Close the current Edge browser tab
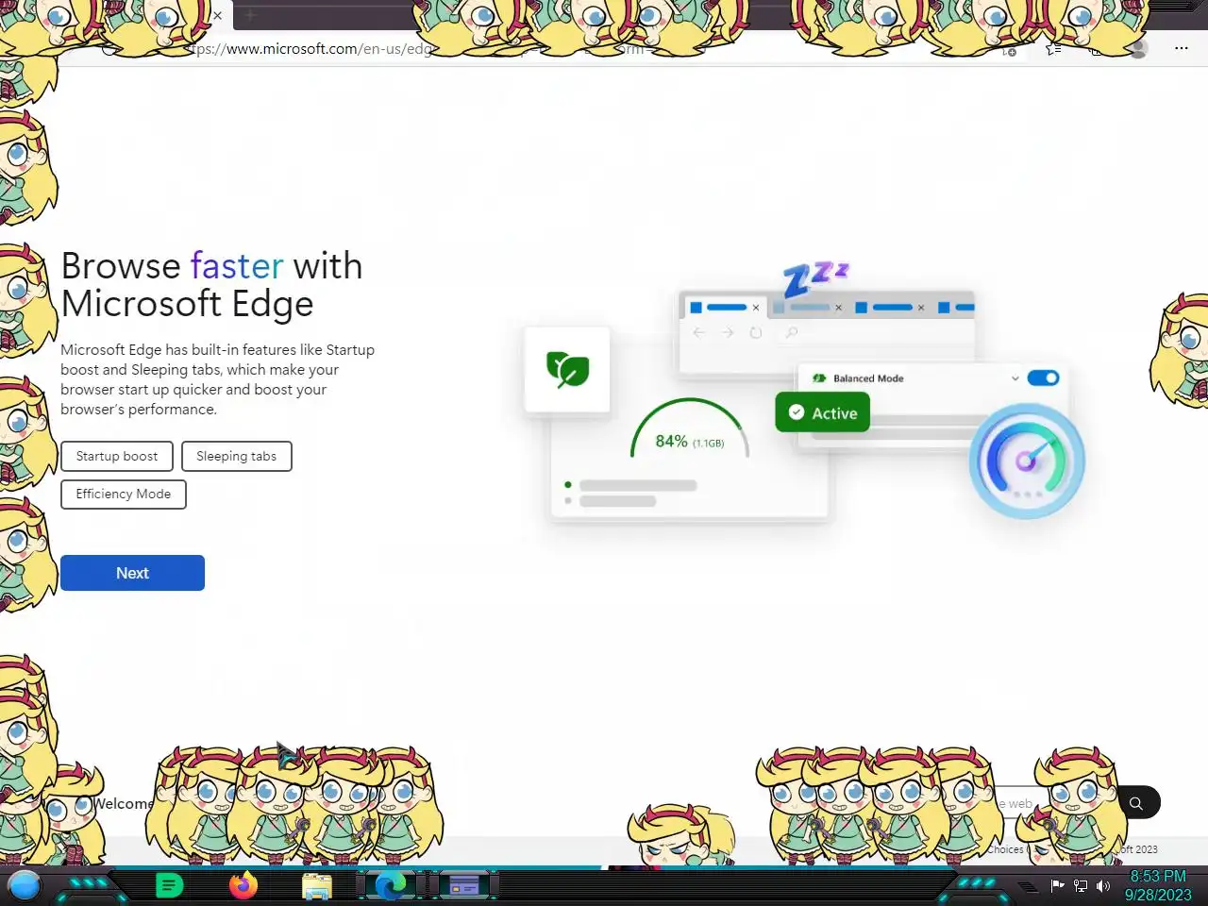 218,15
